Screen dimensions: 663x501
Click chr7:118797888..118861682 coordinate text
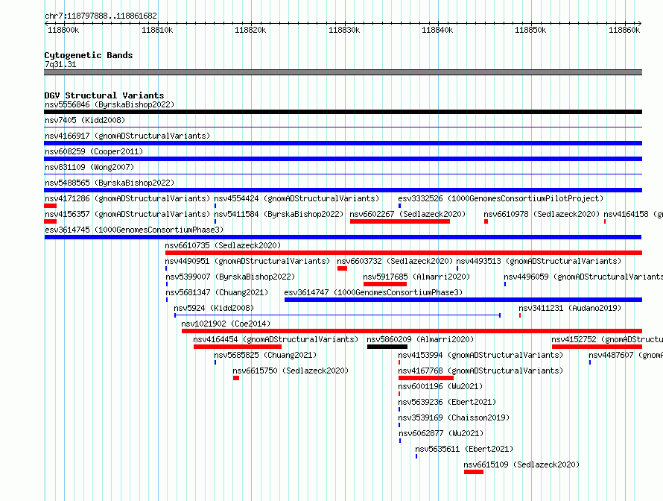pyautogui.click(x=101, y=16)
